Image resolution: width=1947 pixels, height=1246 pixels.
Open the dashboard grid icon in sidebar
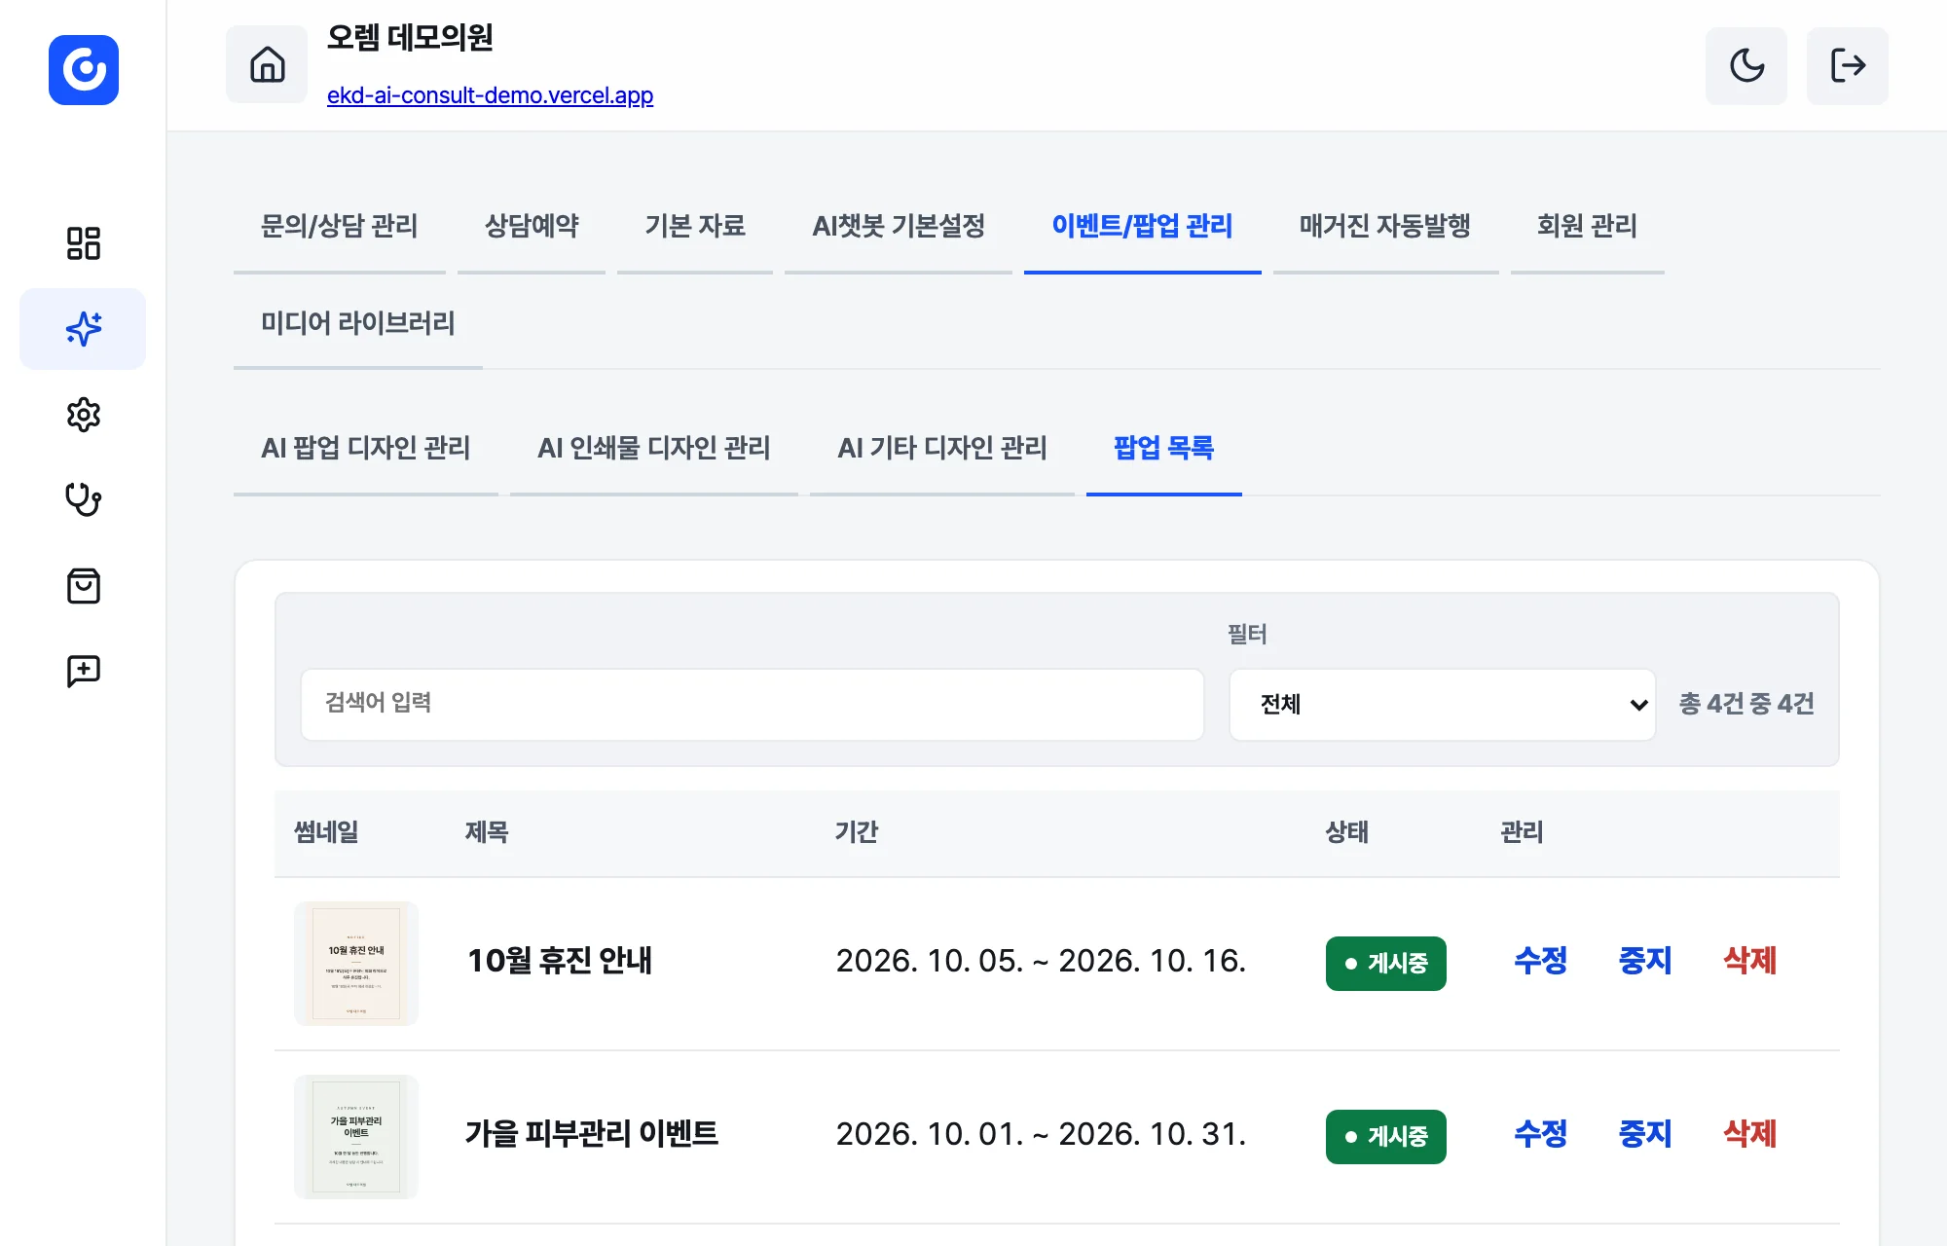pyautogui.click(x=84, y=243)
